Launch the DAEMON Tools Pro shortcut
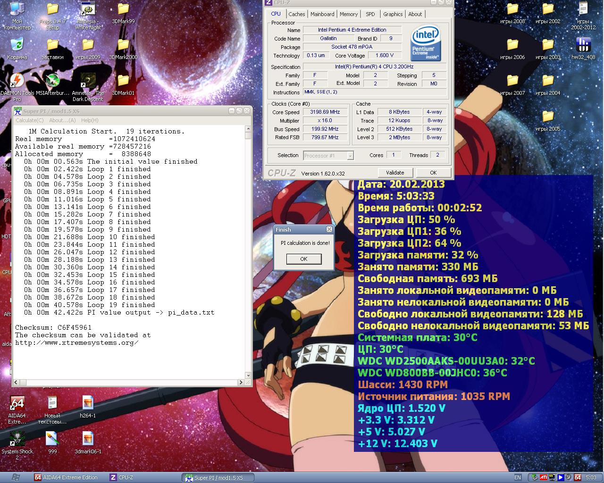This screenshot has height=483, width=604. point(17,87)
